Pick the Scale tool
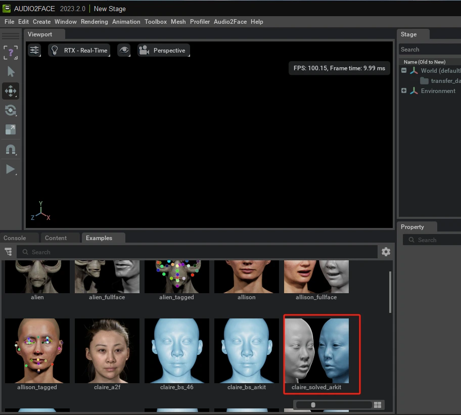 click(11, 130)
